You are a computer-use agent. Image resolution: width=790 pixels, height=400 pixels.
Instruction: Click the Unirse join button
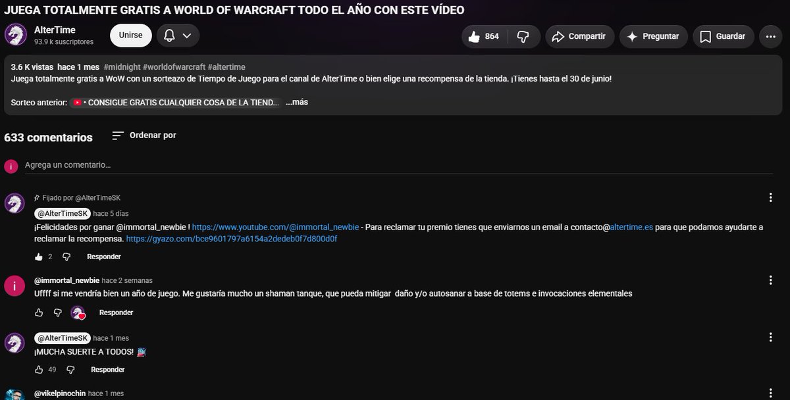pos(131,36)
